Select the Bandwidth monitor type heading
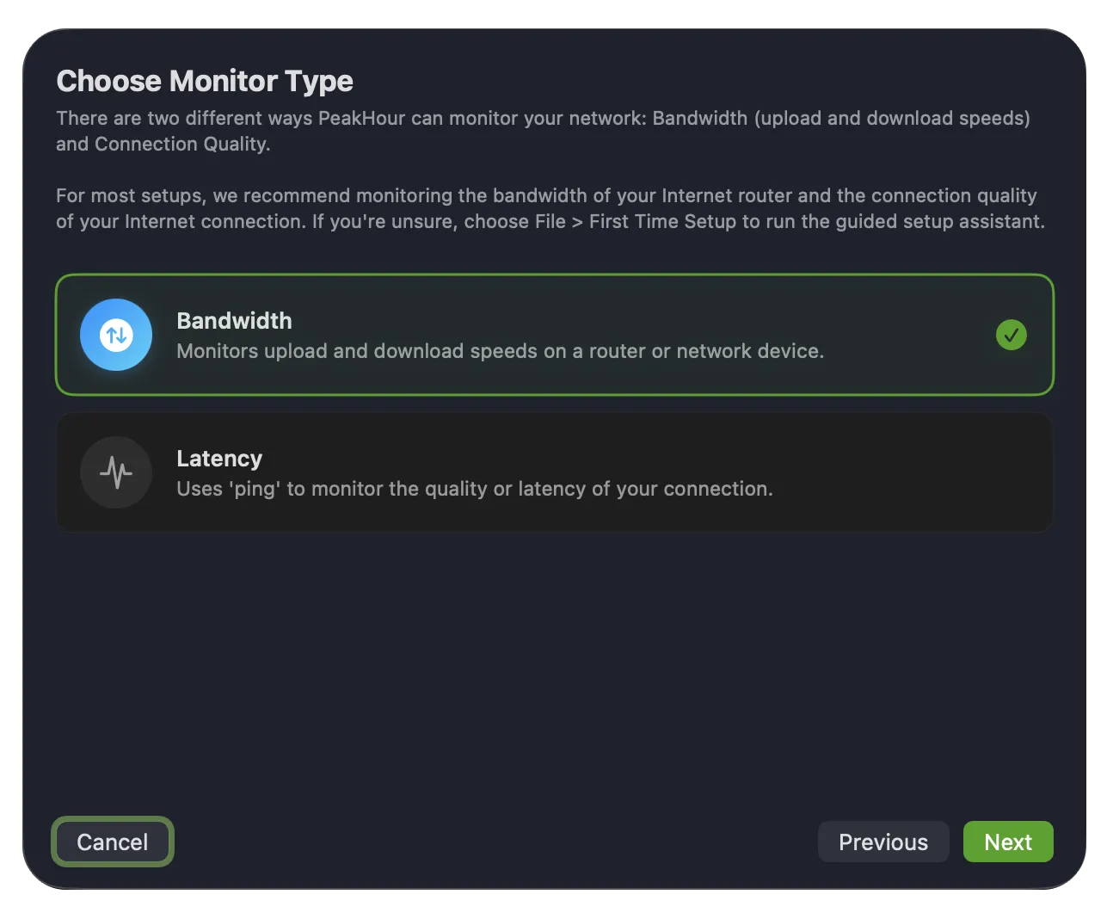Screen dimensions: 1107x919 234,321
